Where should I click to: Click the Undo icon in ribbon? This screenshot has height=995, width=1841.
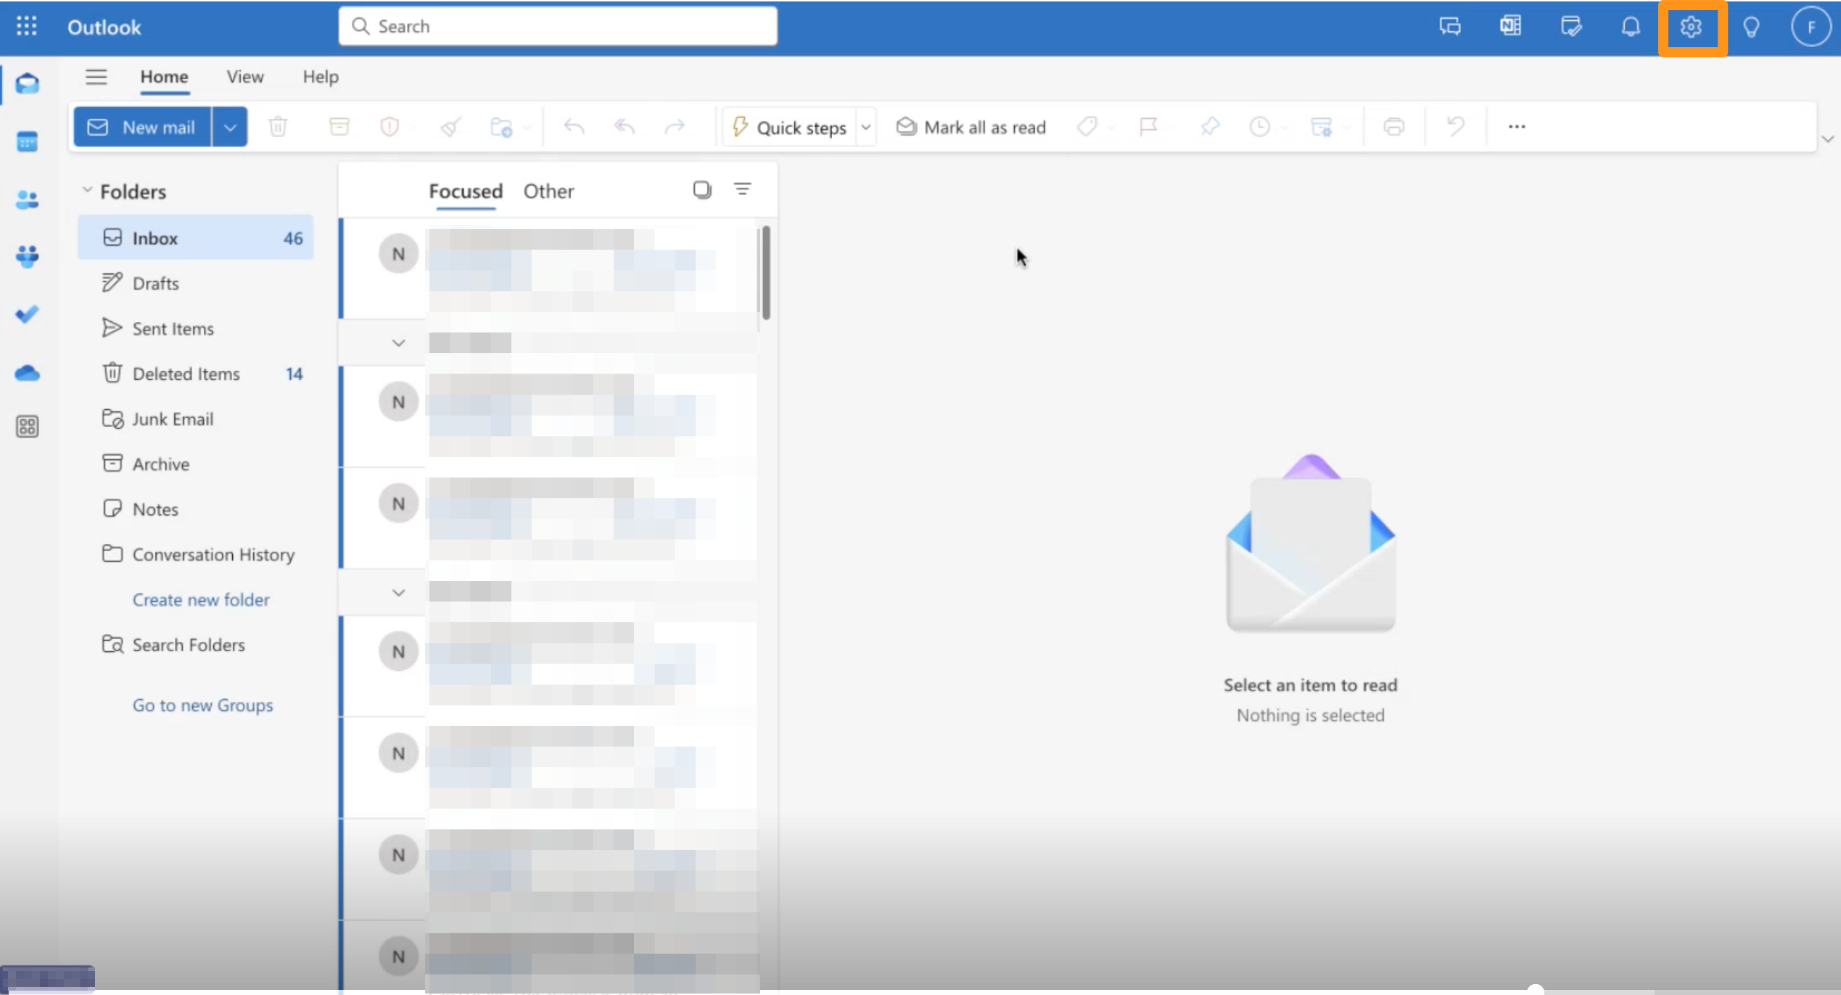click(1455, 127)
